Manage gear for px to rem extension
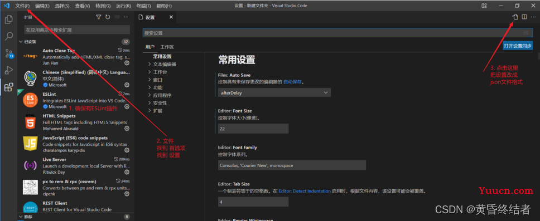This screenshot has width=540, height=221. 127,194
